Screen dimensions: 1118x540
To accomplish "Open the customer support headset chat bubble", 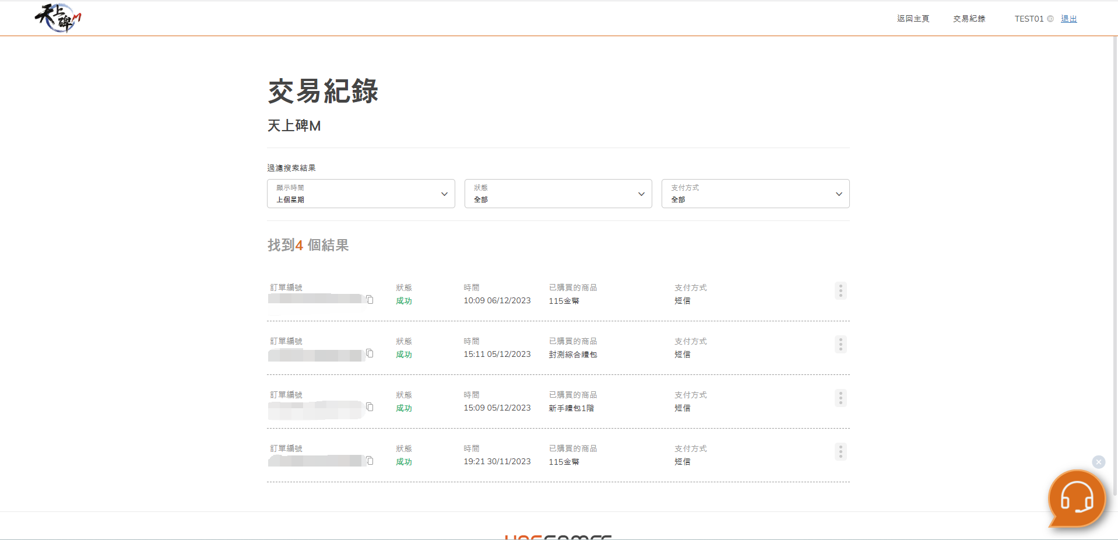I will tap(1076, 499).
